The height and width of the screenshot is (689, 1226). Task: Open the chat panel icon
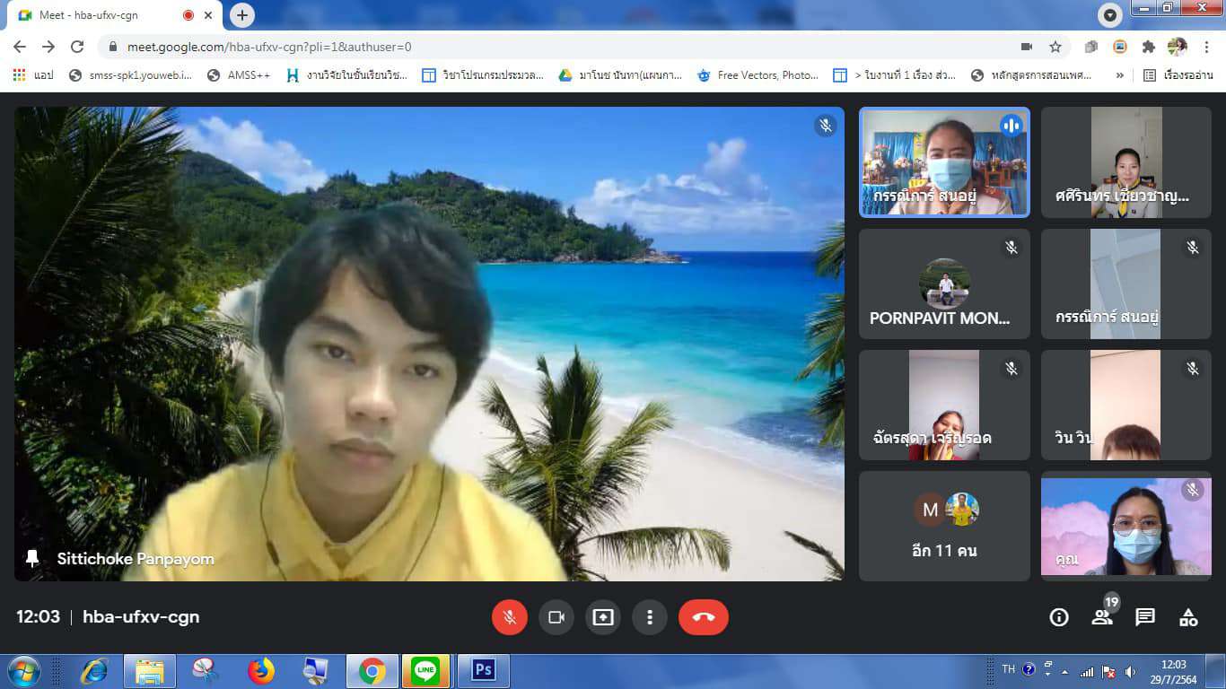pyautogui.click(x=1144, y=617)
